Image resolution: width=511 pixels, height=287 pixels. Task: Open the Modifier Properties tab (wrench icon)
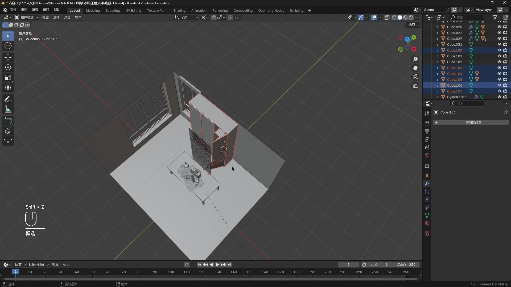427,183
